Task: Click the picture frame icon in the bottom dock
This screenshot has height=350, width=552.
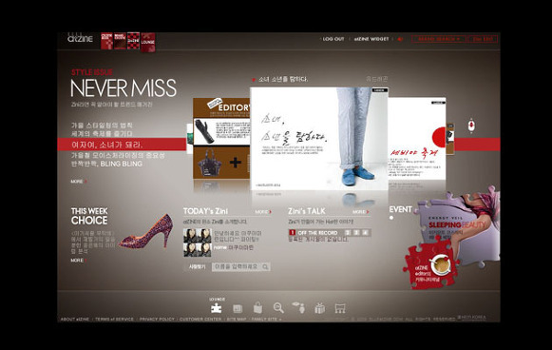Action: point(238,309)
